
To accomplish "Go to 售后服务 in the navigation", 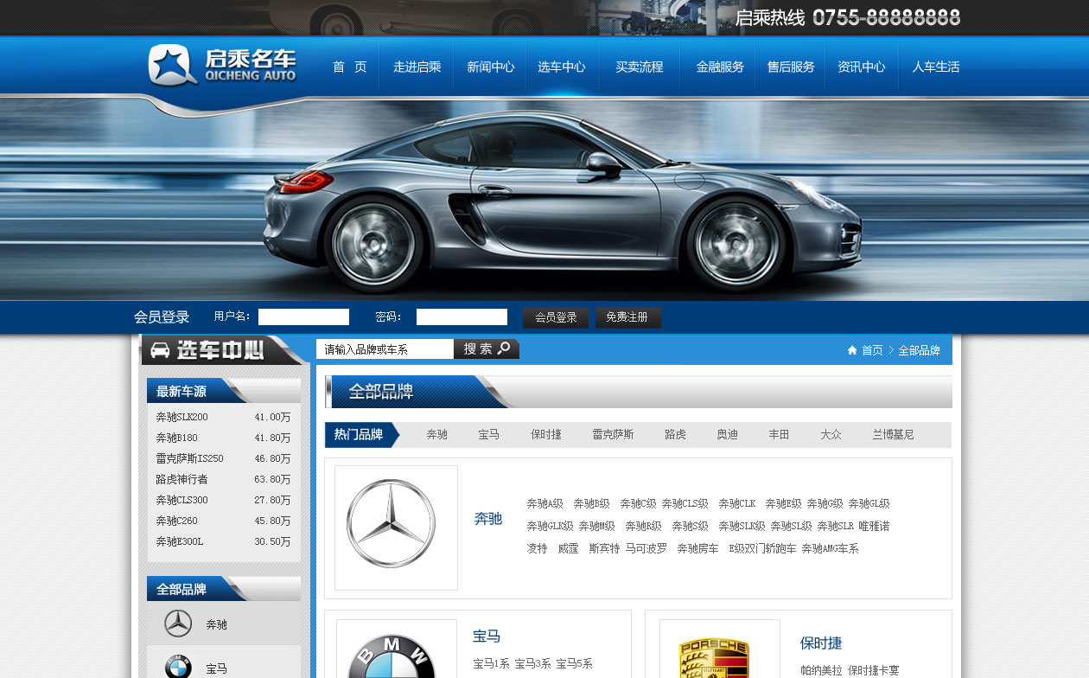I will click(791, 67).
